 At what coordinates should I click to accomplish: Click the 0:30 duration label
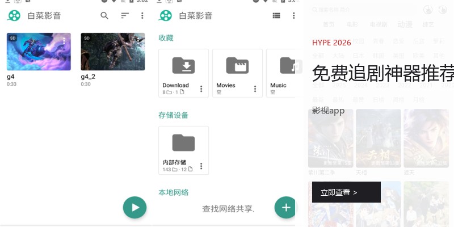[86, 84]
